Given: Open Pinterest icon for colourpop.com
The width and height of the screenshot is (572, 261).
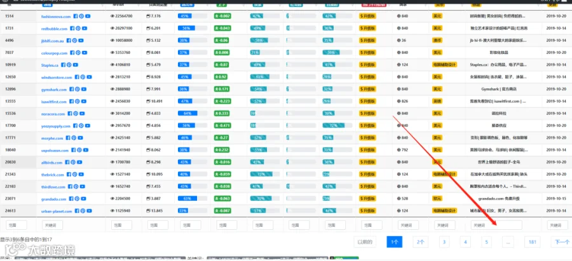Looking at the screenshot, I should point(78,53).
